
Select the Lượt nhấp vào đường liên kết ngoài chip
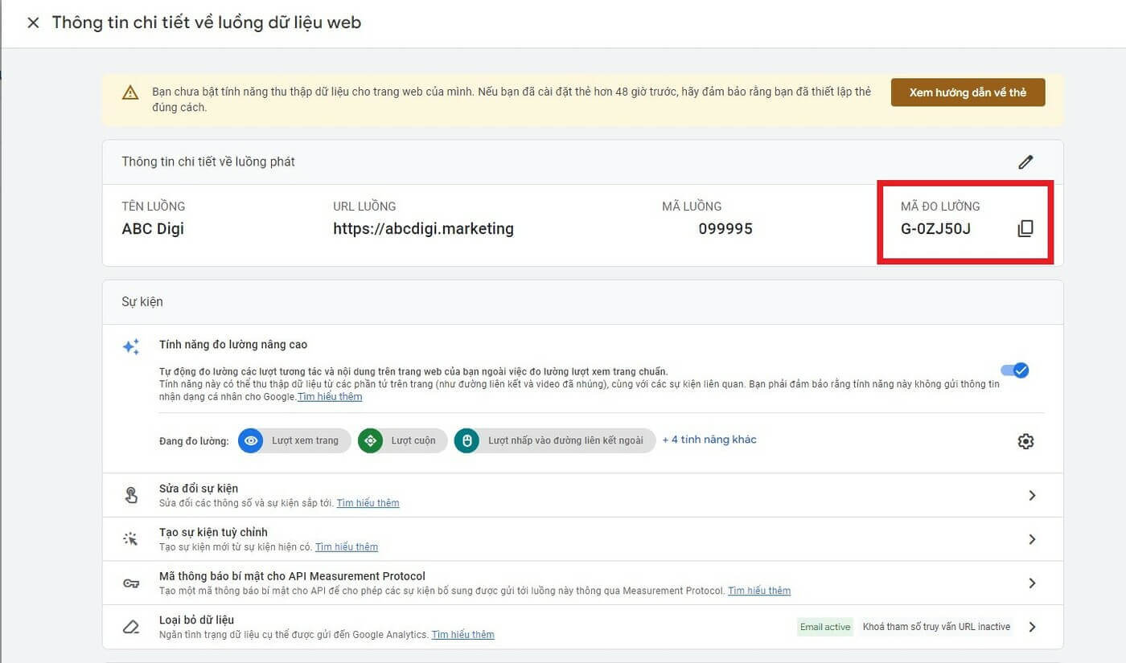tap(555, 440)
